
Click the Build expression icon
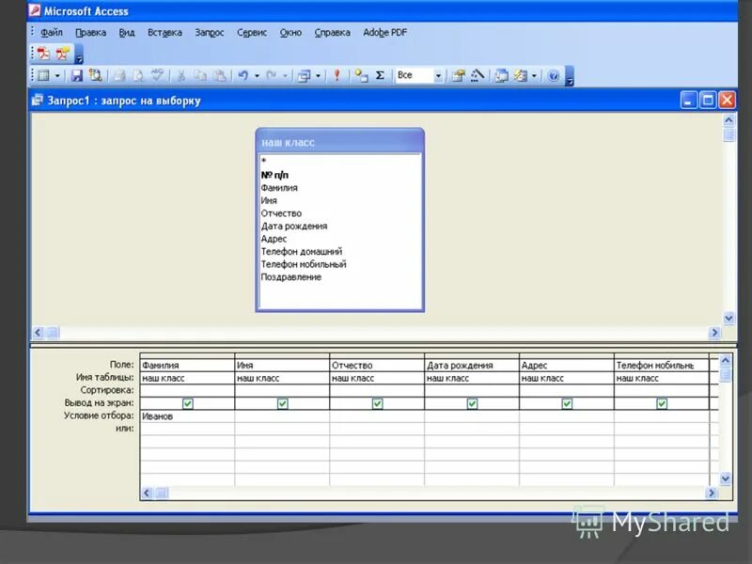coord(478,75)
